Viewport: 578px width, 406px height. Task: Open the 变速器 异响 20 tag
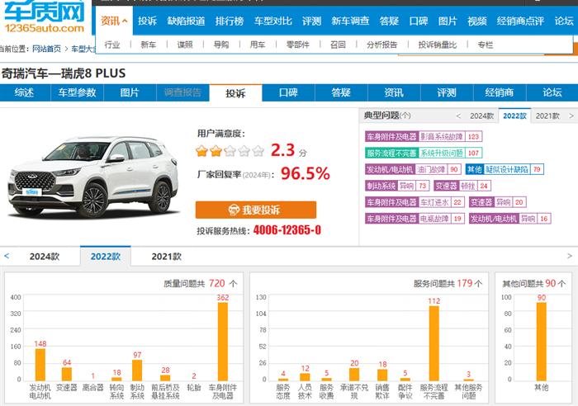498,202
